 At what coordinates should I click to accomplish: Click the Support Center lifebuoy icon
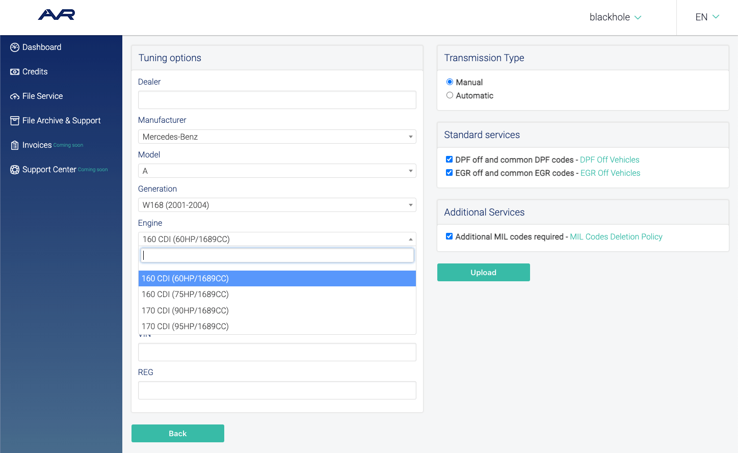coord(15,170)
